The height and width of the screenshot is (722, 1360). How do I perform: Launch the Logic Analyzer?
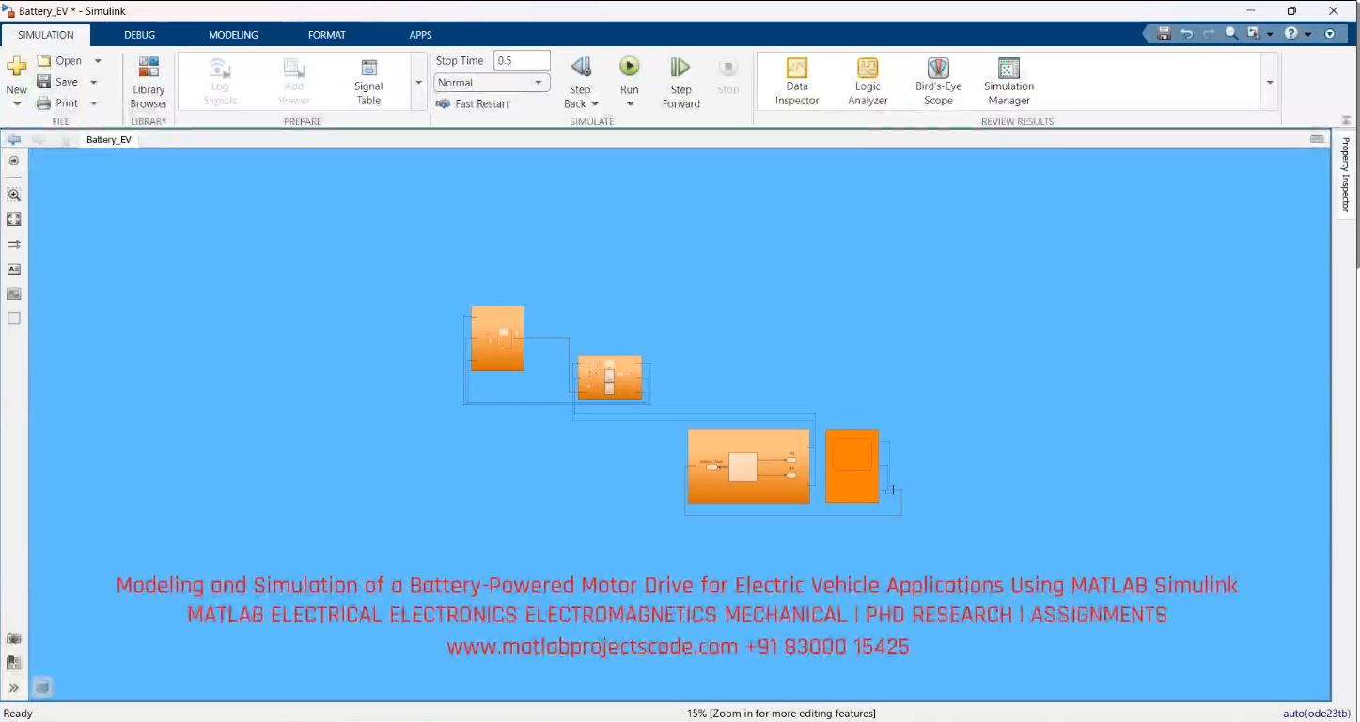(866, 82)
